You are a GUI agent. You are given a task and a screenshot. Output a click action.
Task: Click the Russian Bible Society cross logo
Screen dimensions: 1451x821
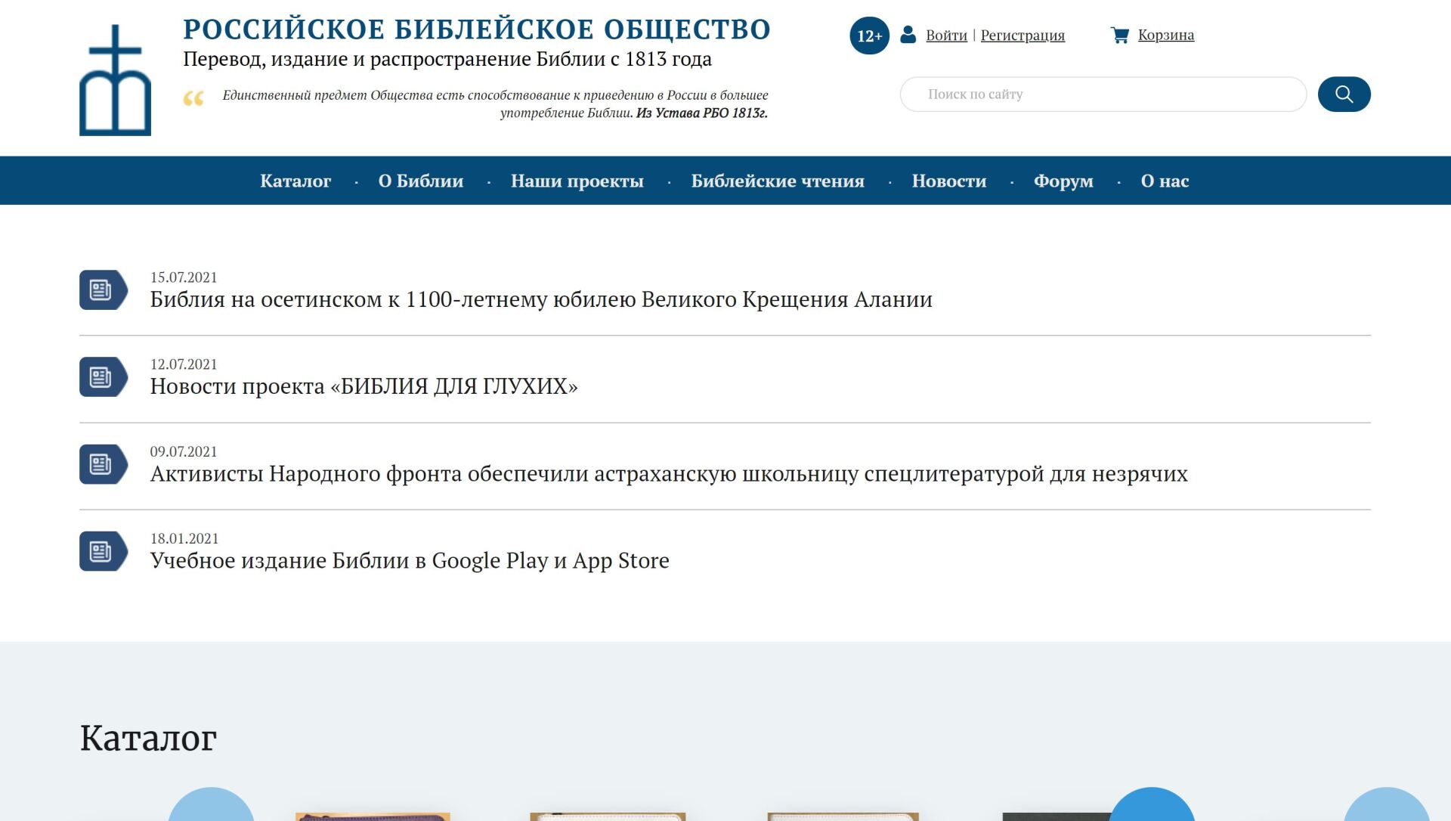click(x=115, y=80)
